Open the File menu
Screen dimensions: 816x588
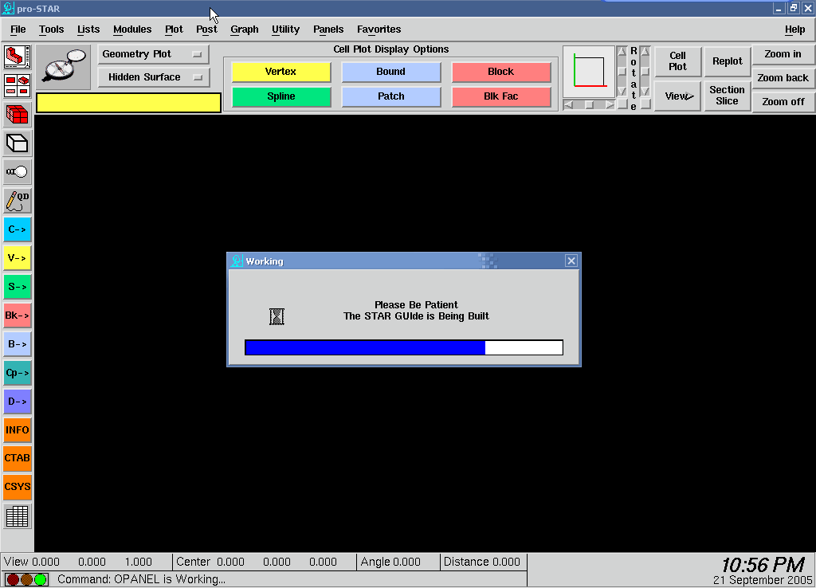pyautogui.click(x=18, y=29)
